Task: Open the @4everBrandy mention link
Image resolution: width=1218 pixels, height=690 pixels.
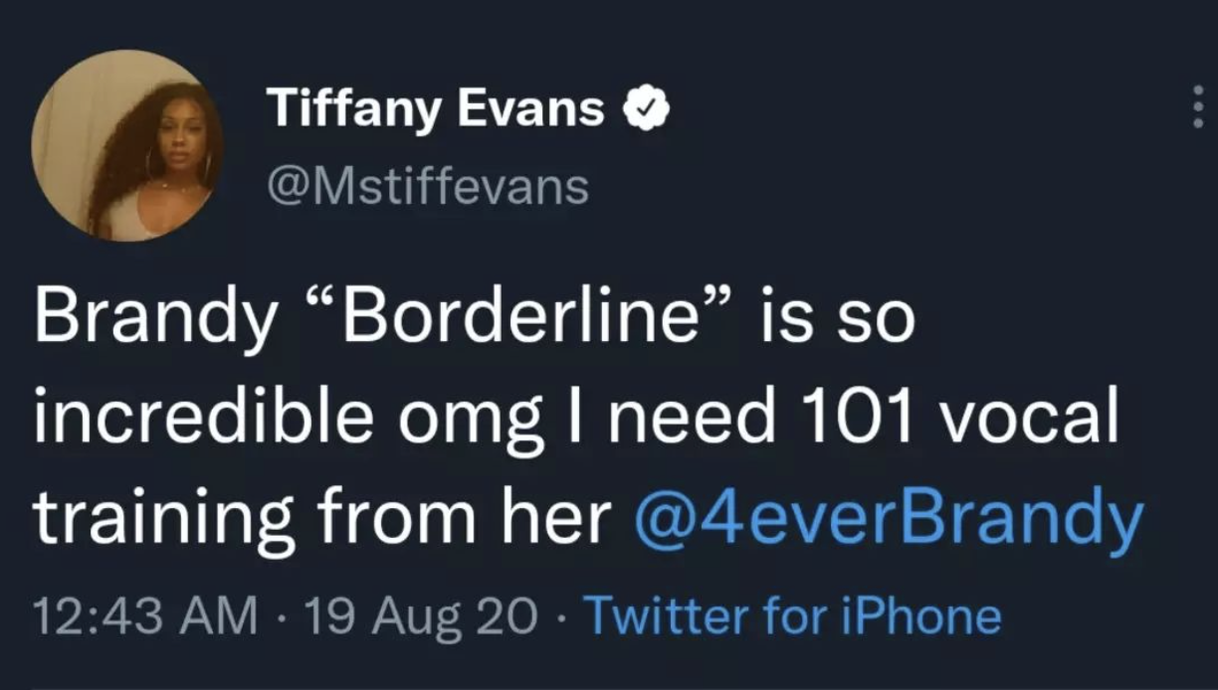Action: [x=889, y=518]
